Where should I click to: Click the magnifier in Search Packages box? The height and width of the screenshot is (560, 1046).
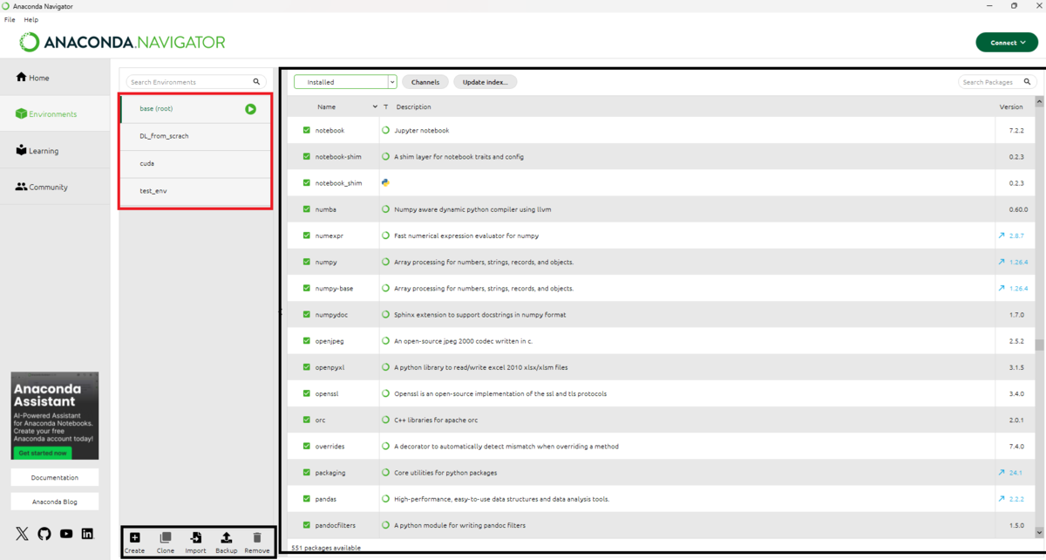[1027, 82]
